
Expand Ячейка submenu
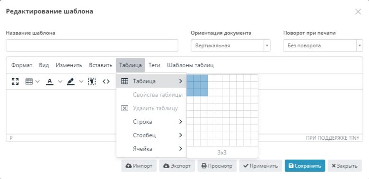(x=151, y=149)
